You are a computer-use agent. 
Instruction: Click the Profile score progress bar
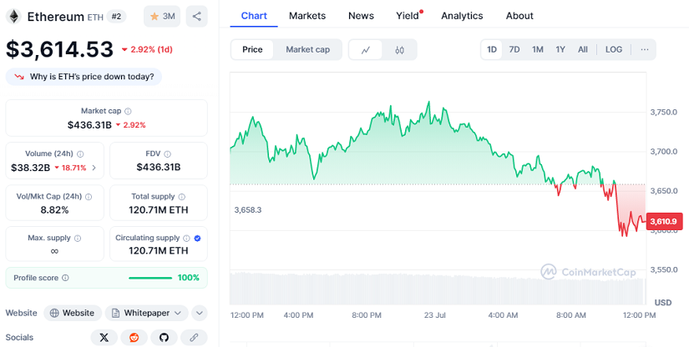coord(150,278)
